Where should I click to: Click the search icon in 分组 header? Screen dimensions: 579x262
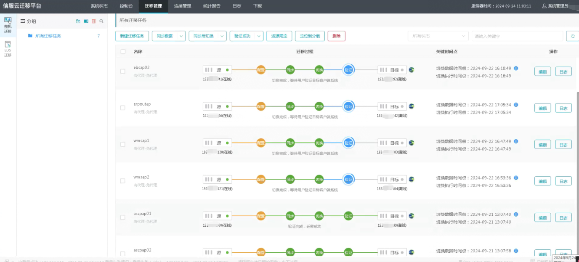click(x=101, y=21)
